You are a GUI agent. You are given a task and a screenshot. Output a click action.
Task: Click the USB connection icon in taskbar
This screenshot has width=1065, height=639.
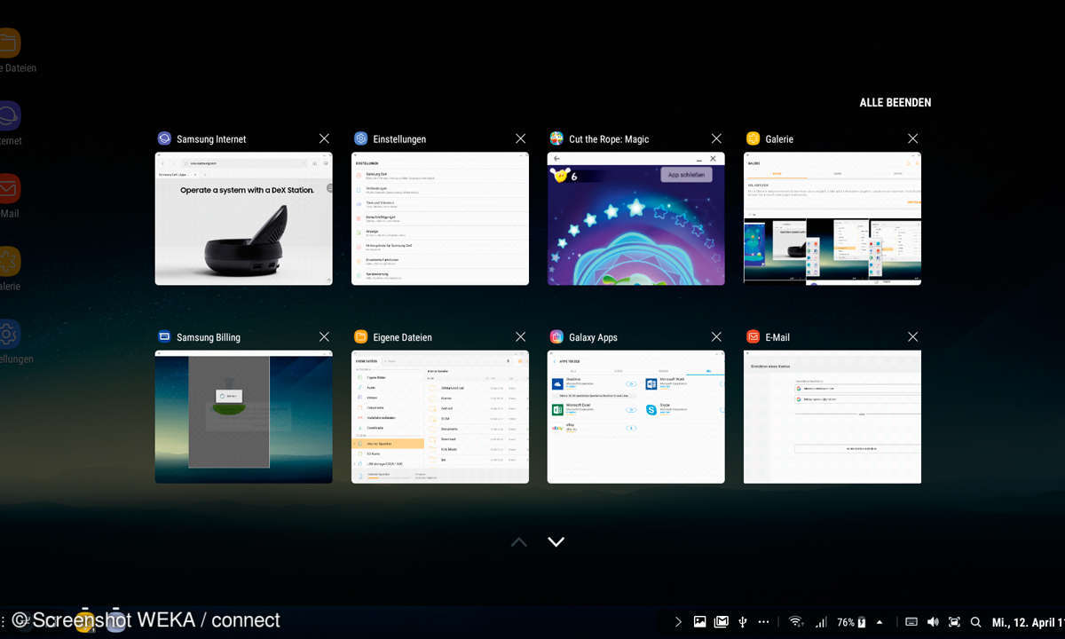[743, 622]
